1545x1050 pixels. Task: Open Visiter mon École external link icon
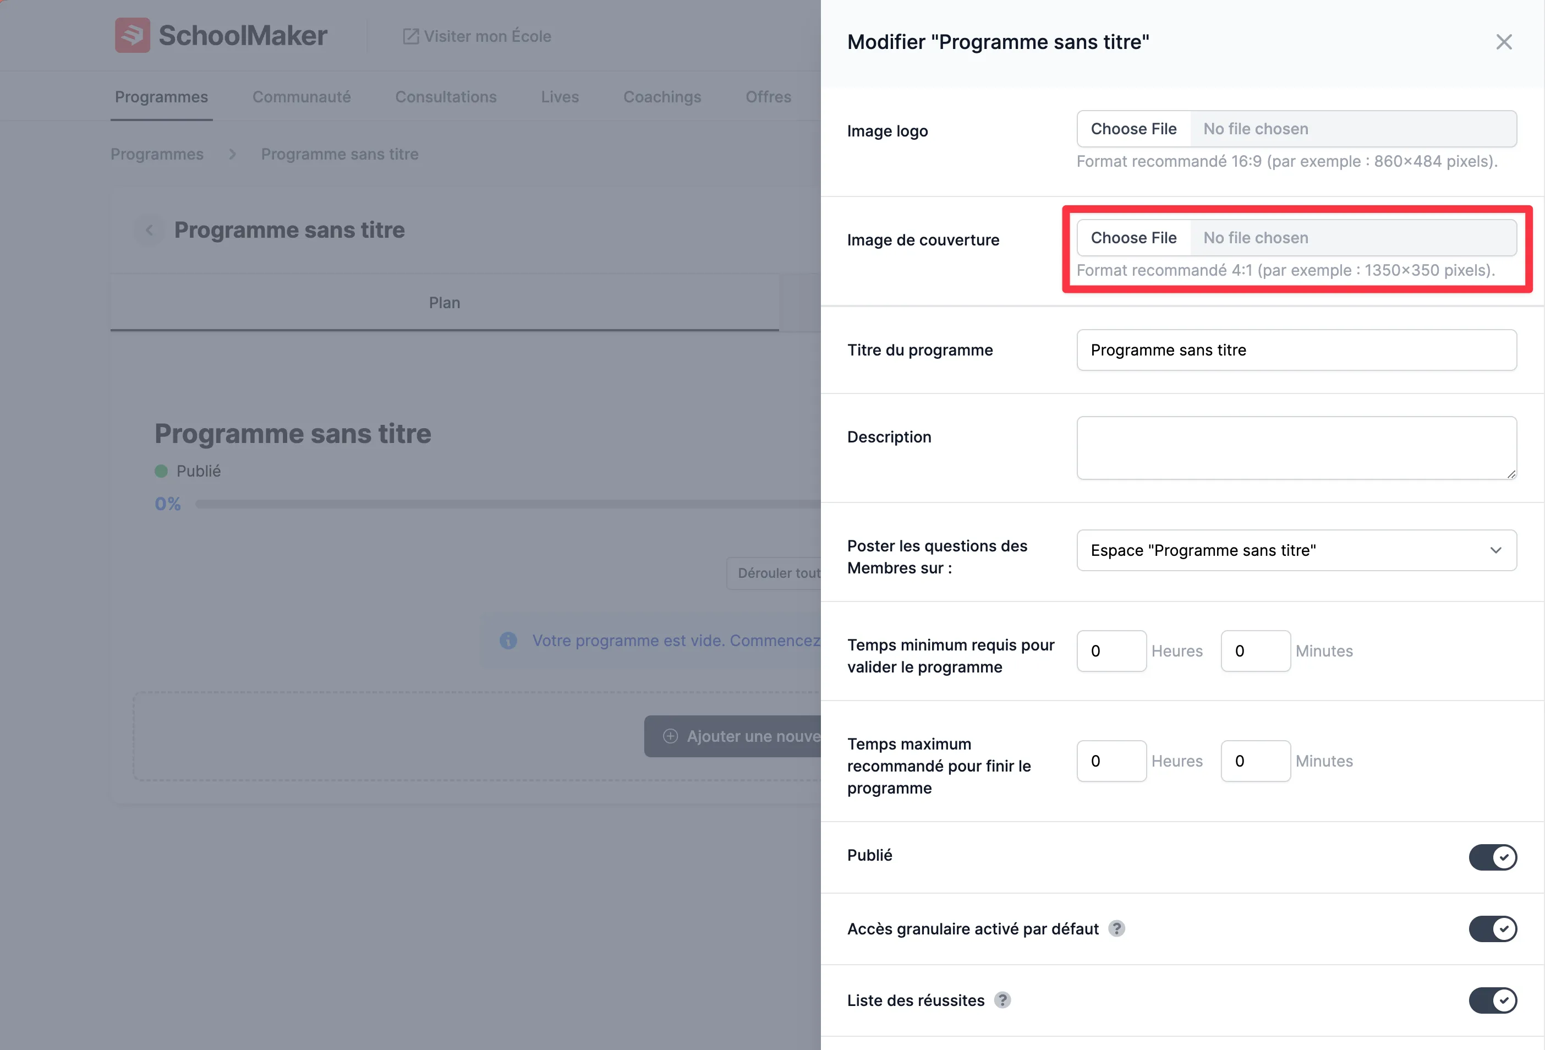411,36
